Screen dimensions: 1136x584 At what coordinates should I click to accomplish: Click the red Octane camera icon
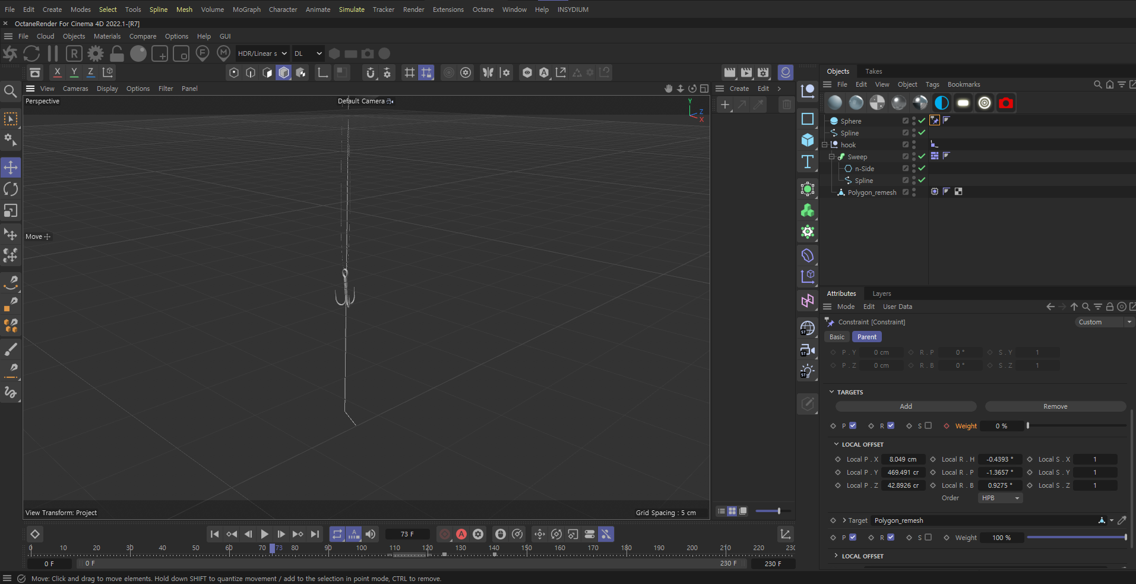click(x=1006, y=103)
